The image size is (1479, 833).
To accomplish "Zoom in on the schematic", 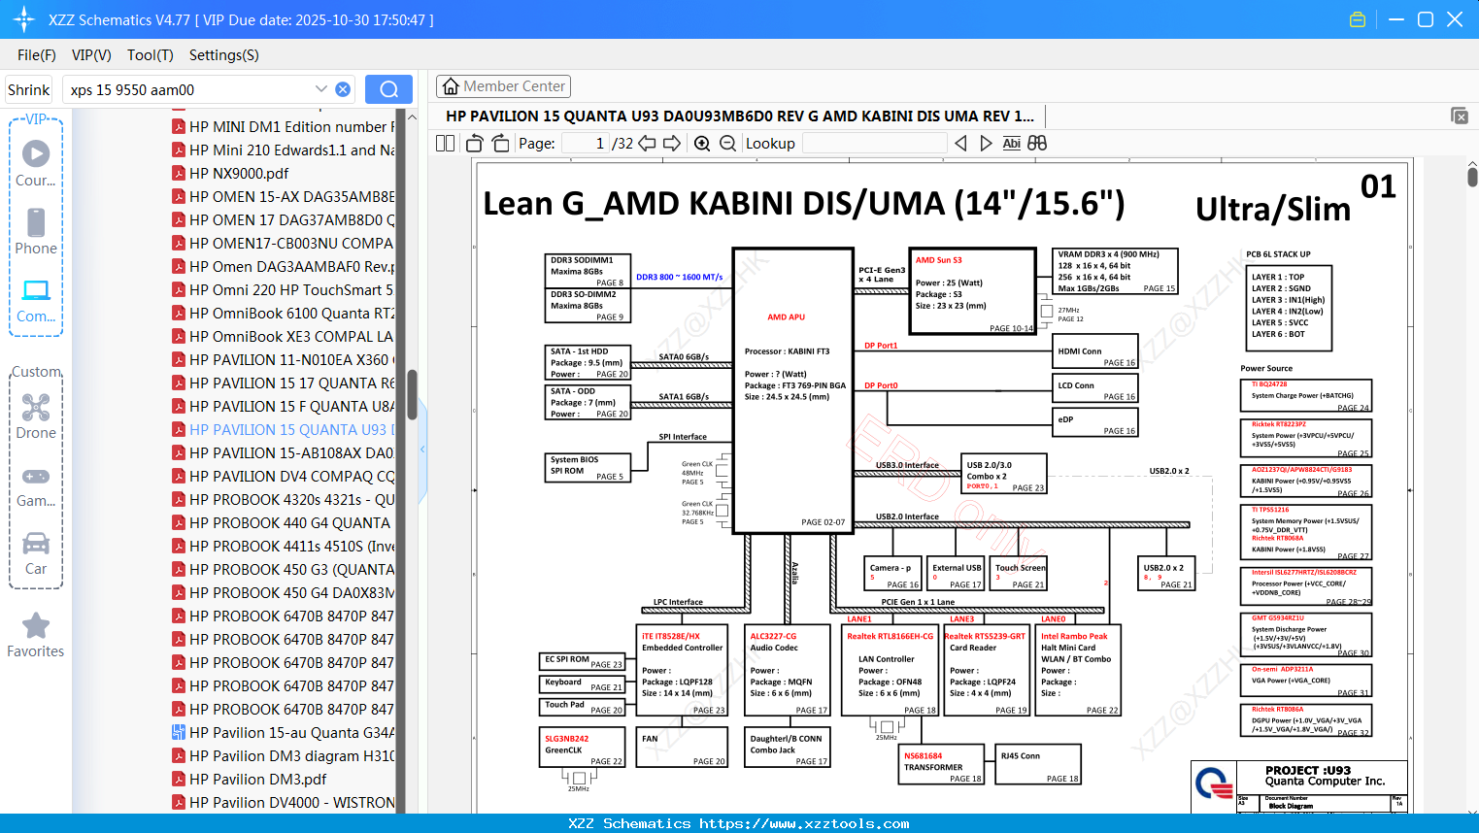I will coord(702,143).
